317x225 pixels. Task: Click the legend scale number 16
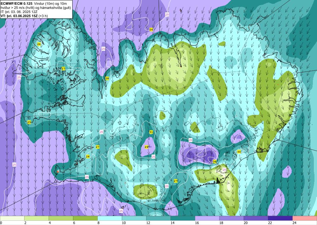tap(197, 223)
